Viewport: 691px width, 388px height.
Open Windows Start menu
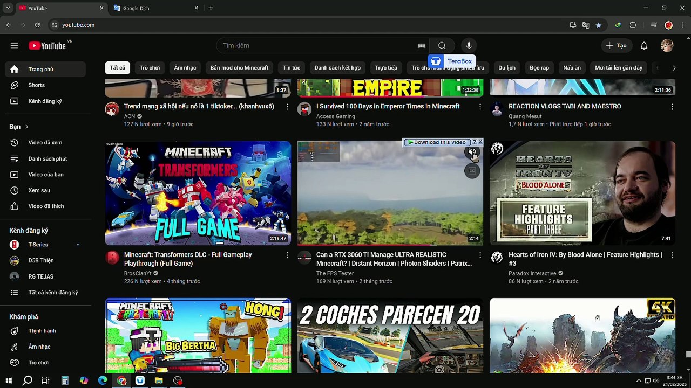click(9, 380)
